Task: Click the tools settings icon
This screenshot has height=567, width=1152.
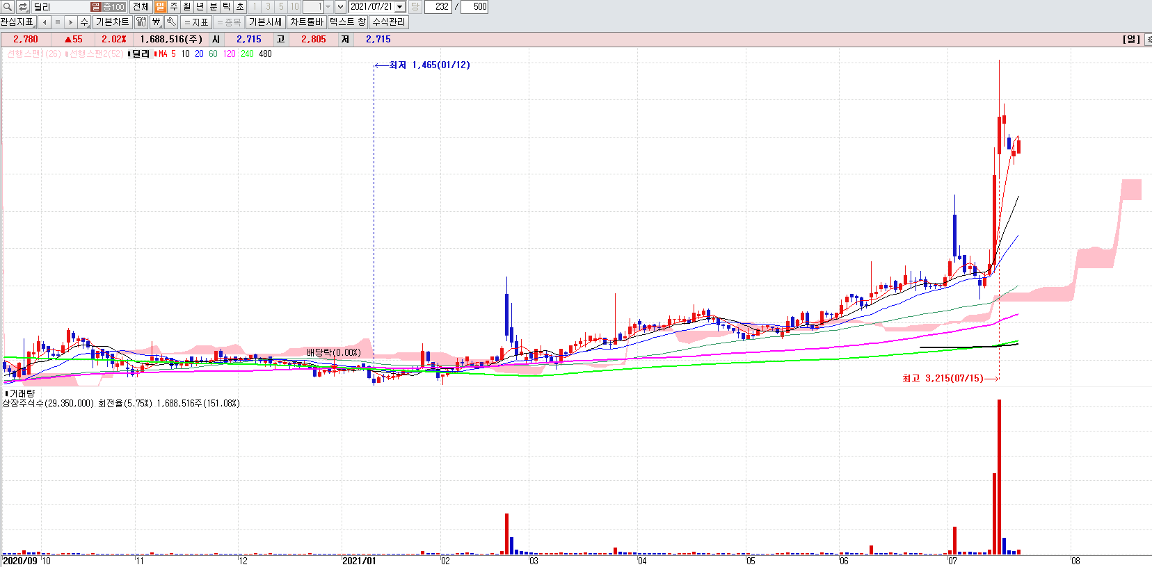Action: 141,22
